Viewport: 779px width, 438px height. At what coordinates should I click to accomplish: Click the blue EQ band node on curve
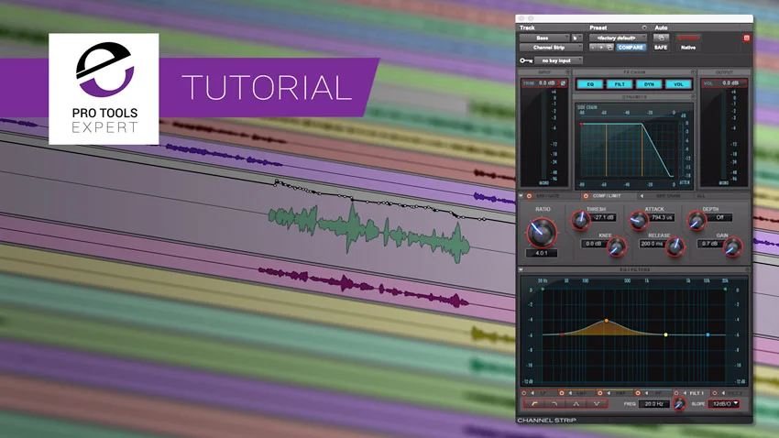pos(708,334)
